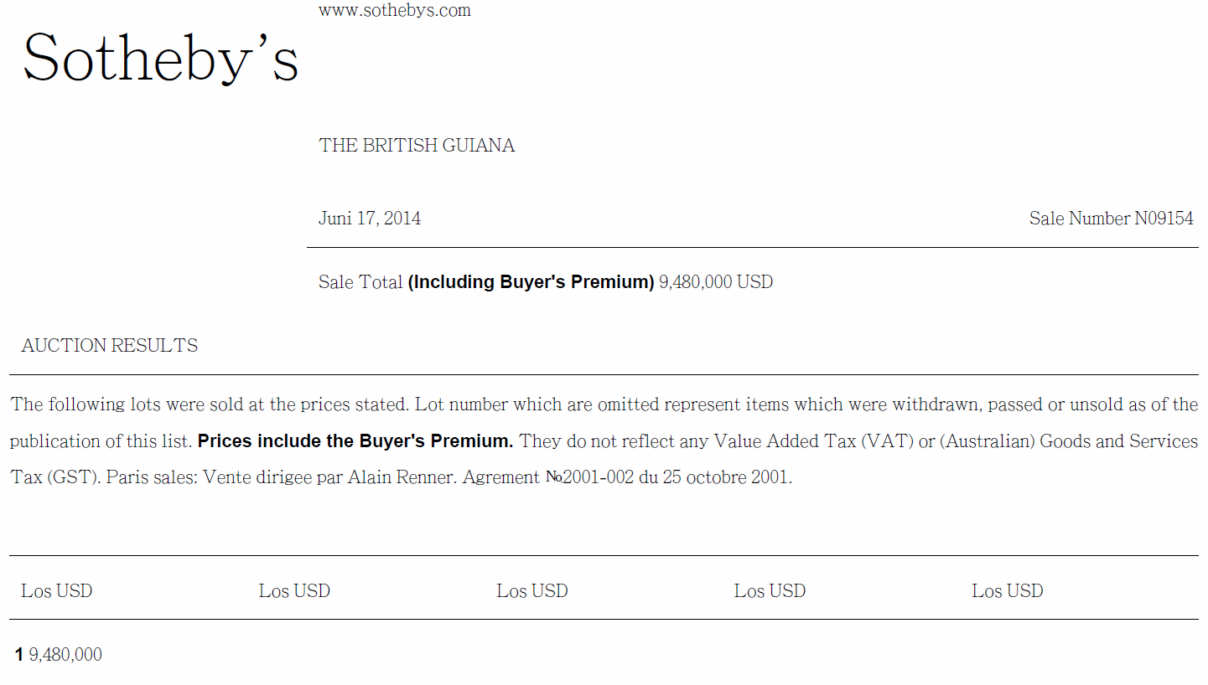The width and height of the screenshot is (1208, 685).
Task: Click the Goods and Services Tax text
Action: pos(1118,440)
